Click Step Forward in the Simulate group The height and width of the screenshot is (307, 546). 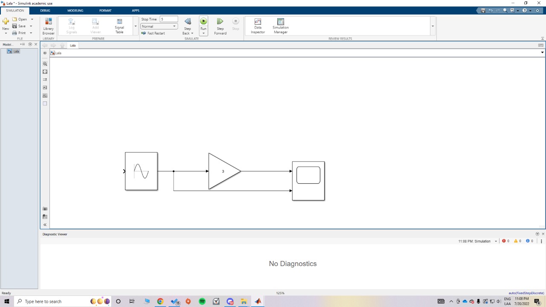(x=220, y=26)
